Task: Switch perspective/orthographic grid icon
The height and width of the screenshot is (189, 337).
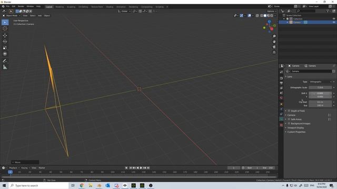Action: pos(274,52)
